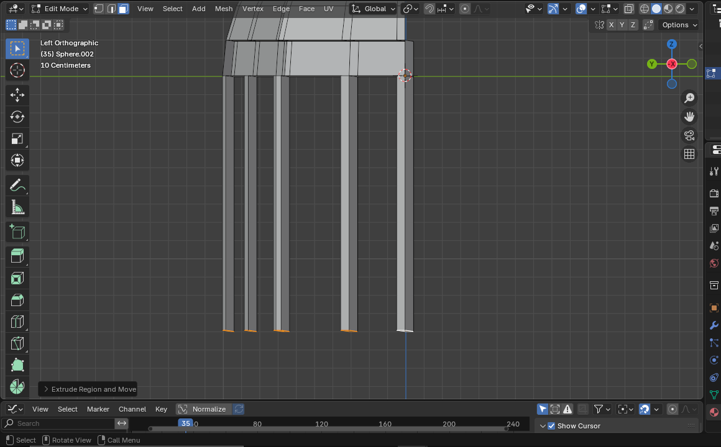Open the 3D viewport editor type dropdown
The image size is (721, 447).
(x=16, y=9)
